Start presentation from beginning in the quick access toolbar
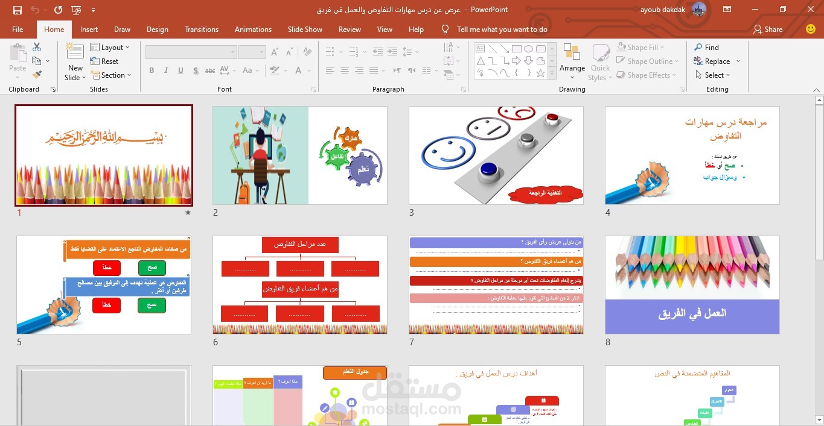The image size is (824, 426). (x=76, y=10)
